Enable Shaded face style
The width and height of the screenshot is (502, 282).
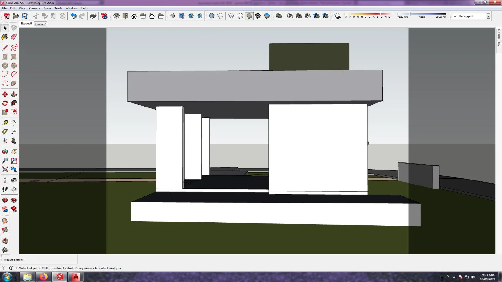249,16
